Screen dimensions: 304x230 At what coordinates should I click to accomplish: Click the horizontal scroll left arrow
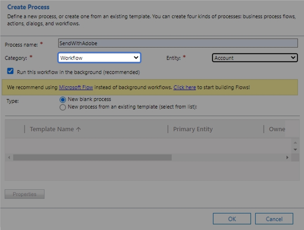(x=9, y=158)
